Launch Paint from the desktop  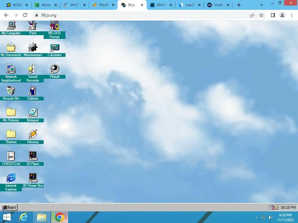[x=33, y=28]
